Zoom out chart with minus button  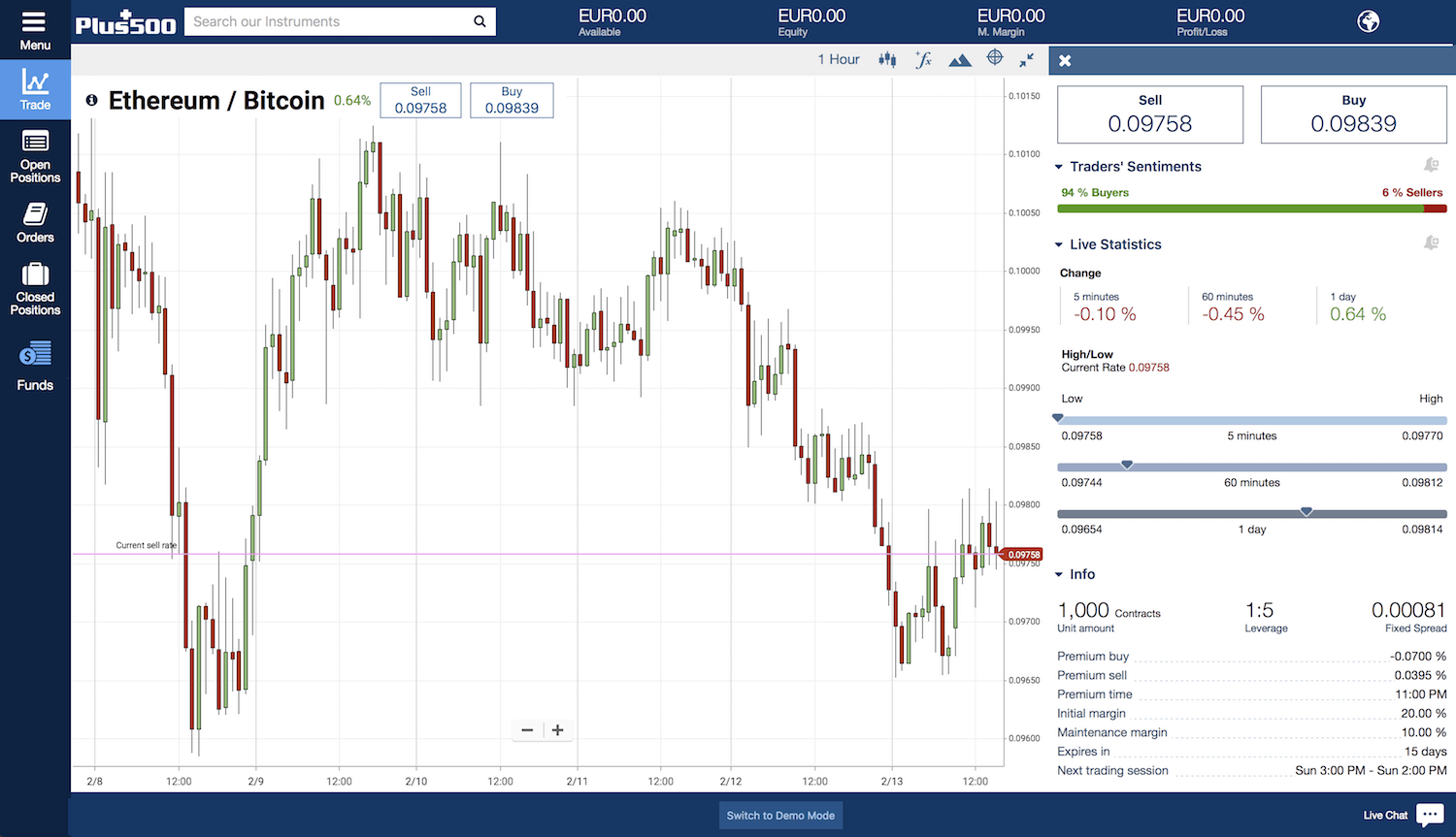pos(527,730)
